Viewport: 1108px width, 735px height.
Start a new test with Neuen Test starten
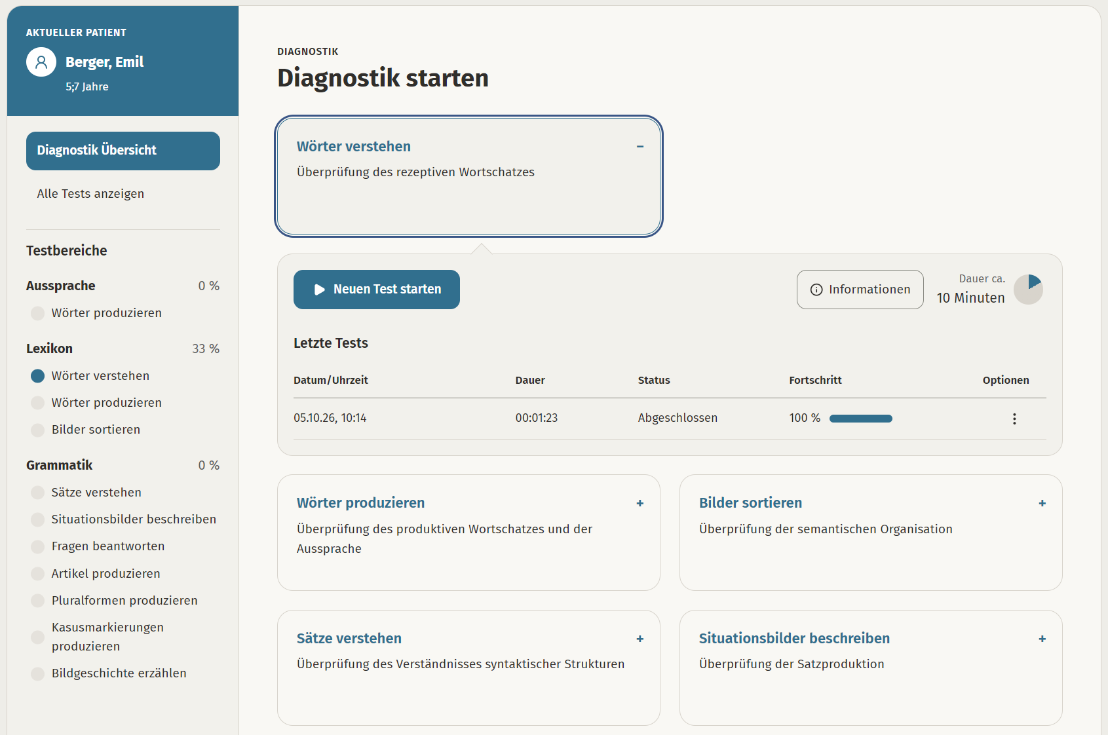click(377, 290)
